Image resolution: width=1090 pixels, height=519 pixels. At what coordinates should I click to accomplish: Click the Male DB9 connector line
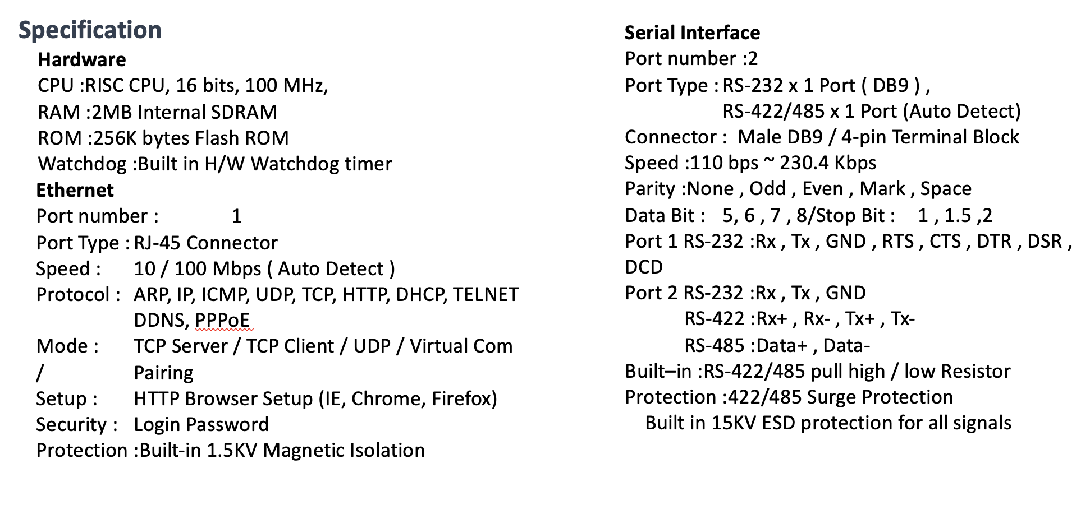pos(822,137)
